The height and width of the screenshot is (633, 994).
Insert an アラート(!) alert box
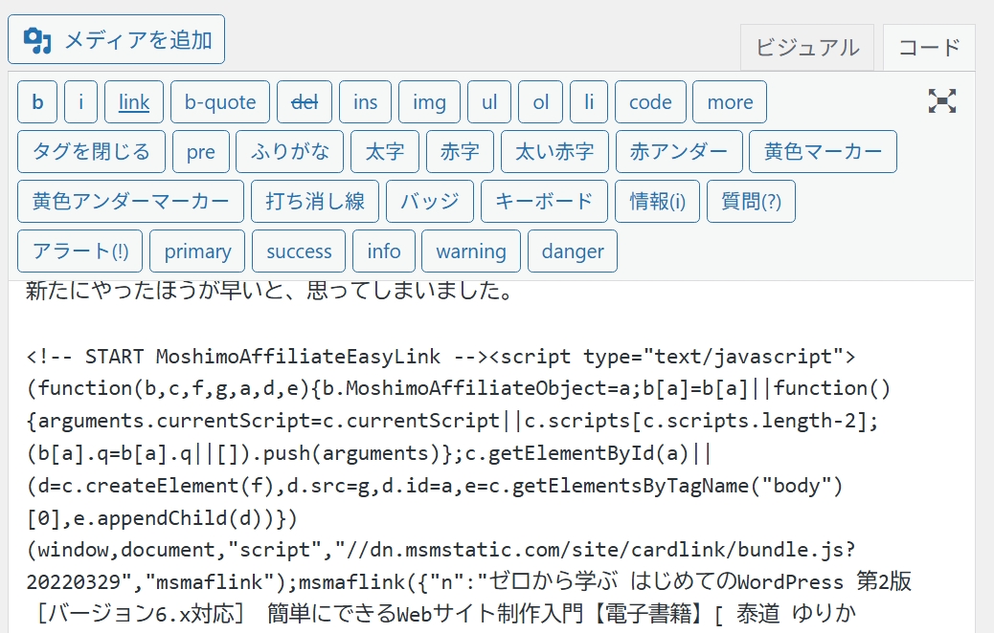click(x=79, y=251)
